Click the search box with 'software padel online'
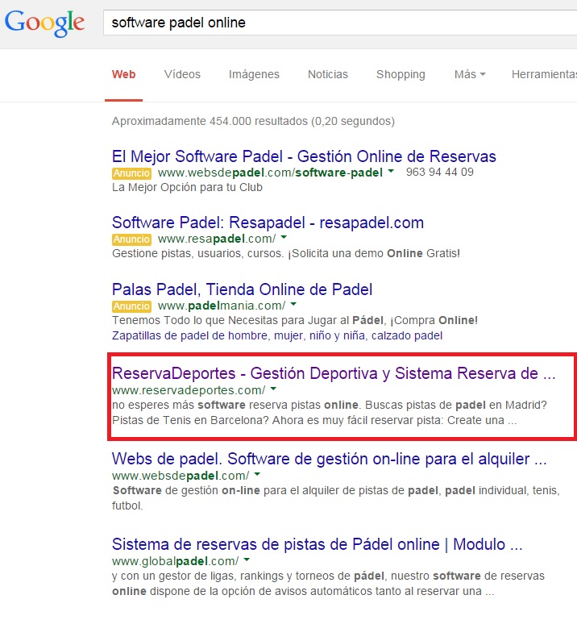Image resolution: width=577 pixels, height=620 pixels. (338, 23)
